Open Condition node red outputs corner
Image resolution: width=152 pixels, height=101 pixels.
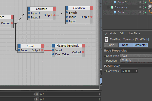(x=91, y=8)
